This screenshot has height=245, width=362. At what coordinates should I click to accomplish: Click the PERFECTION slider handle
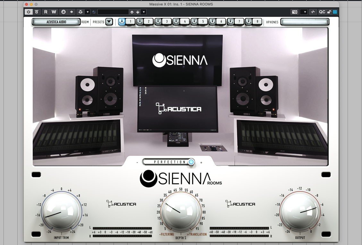[191, 162]
